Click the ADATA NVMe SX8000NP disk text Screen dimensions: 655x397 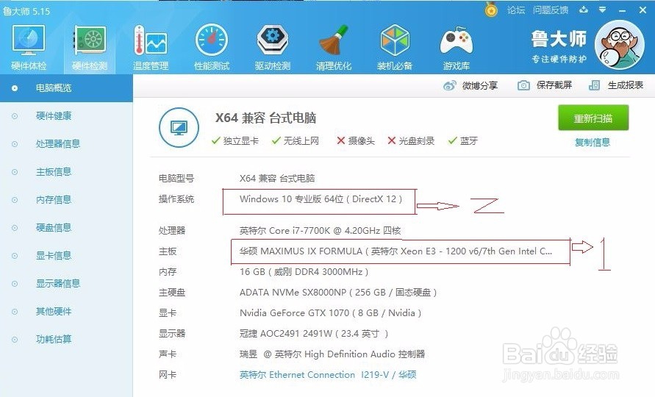point(338,293)
